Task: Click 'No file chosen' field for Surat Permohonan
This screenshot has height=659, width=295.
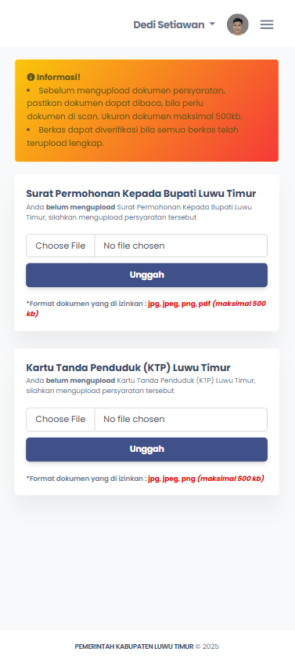Action: (x=181, y=246)
